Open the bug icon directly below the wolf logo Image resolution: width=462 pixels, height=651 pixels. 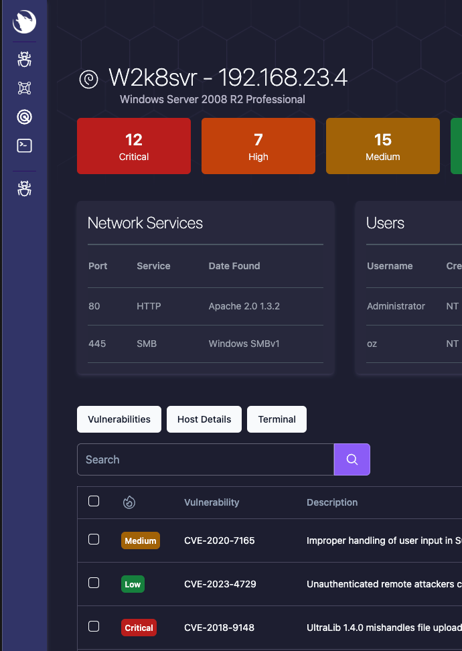24,60
